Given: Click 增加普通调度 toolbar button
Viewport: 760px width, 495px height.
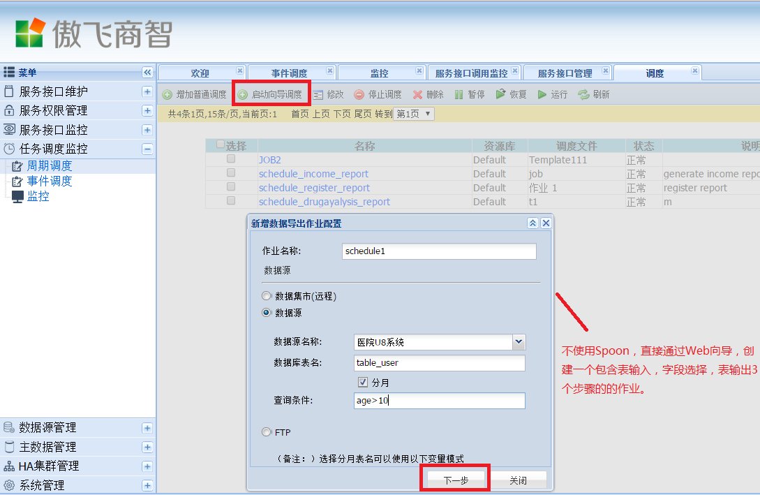Looking at the screenshot, I should tap(195, 94).
